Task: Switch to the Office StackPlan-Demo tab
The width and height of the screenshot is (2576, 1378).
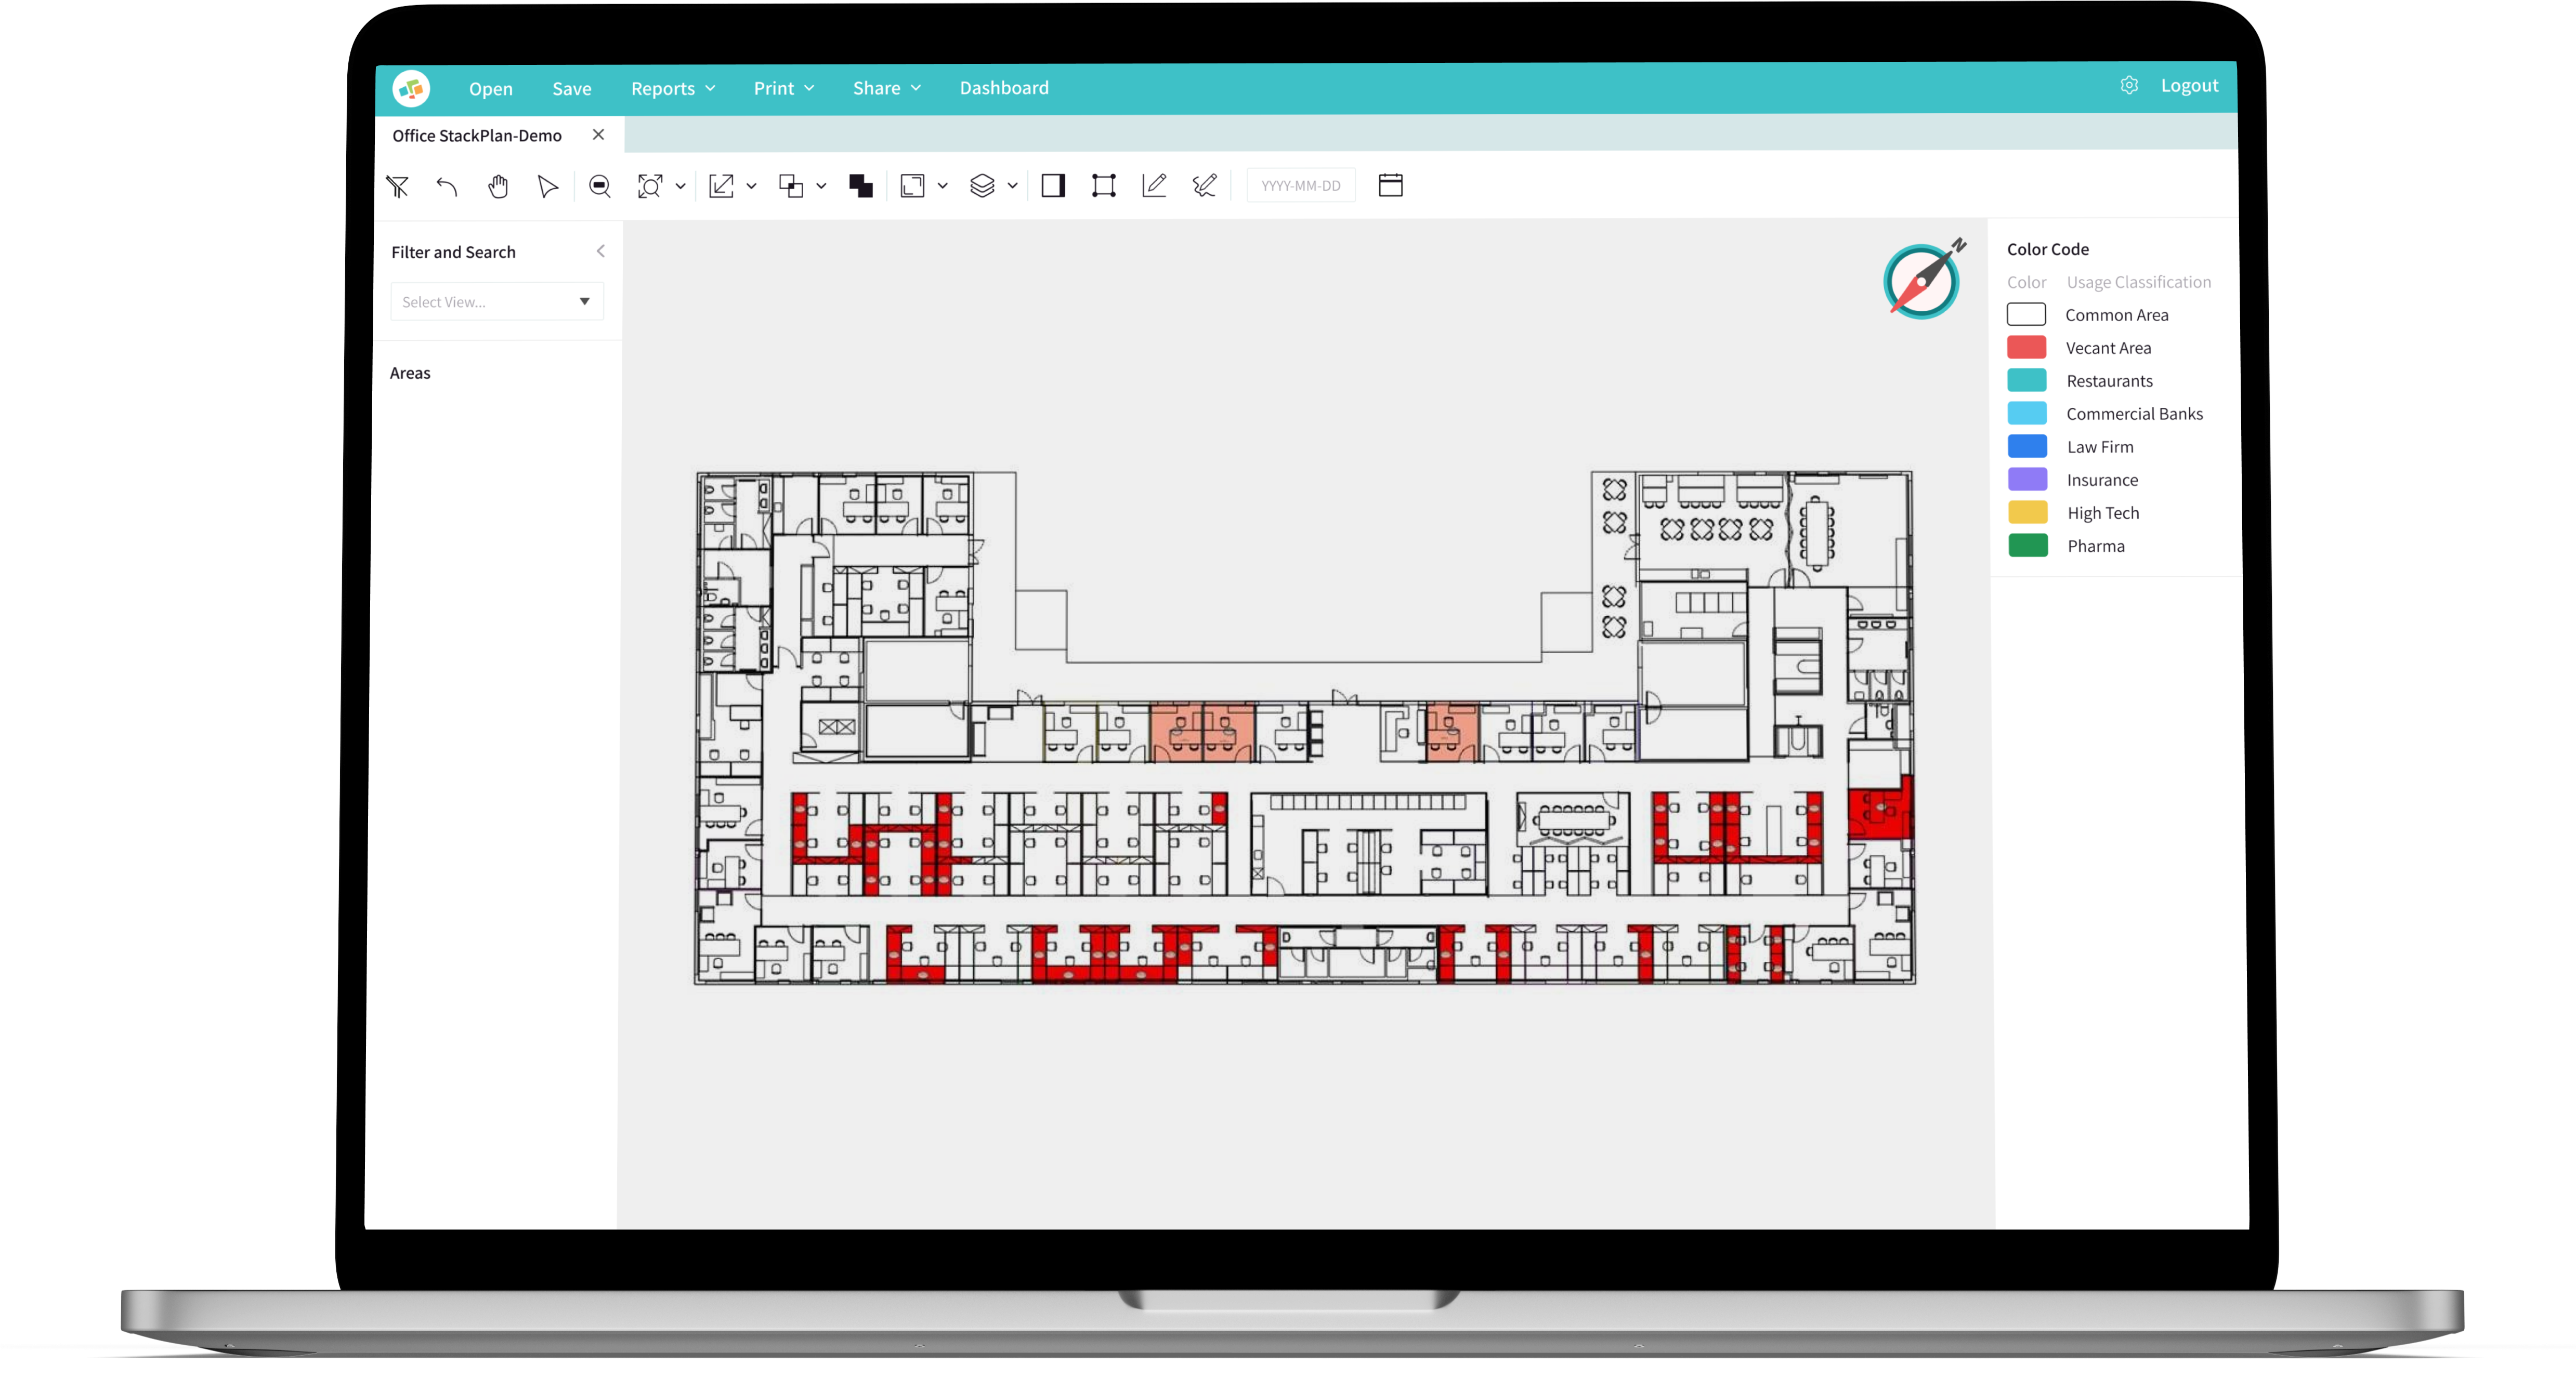Action: 477,134
